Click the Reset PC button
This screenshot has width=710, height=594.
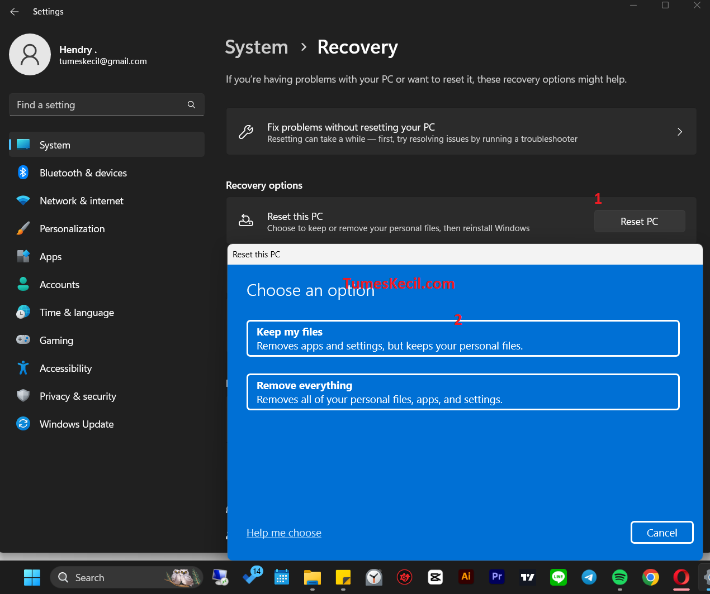[639, 221]
